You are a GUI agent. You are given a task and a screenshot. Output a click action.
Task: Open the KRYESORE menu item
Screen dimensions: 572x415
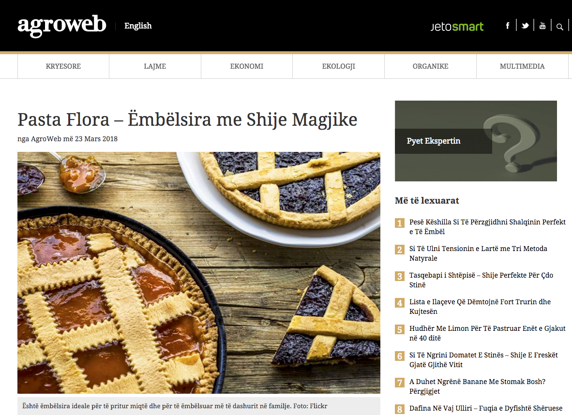click(x=63, y=66)
